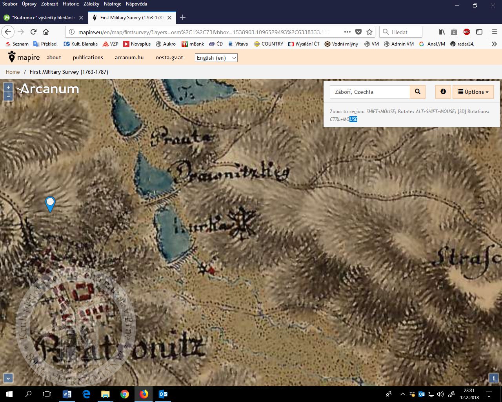The height and width of the screenshot is (402, 502).
Task: Open Vodní mlýny bookmark
Action: pos(341,44)
